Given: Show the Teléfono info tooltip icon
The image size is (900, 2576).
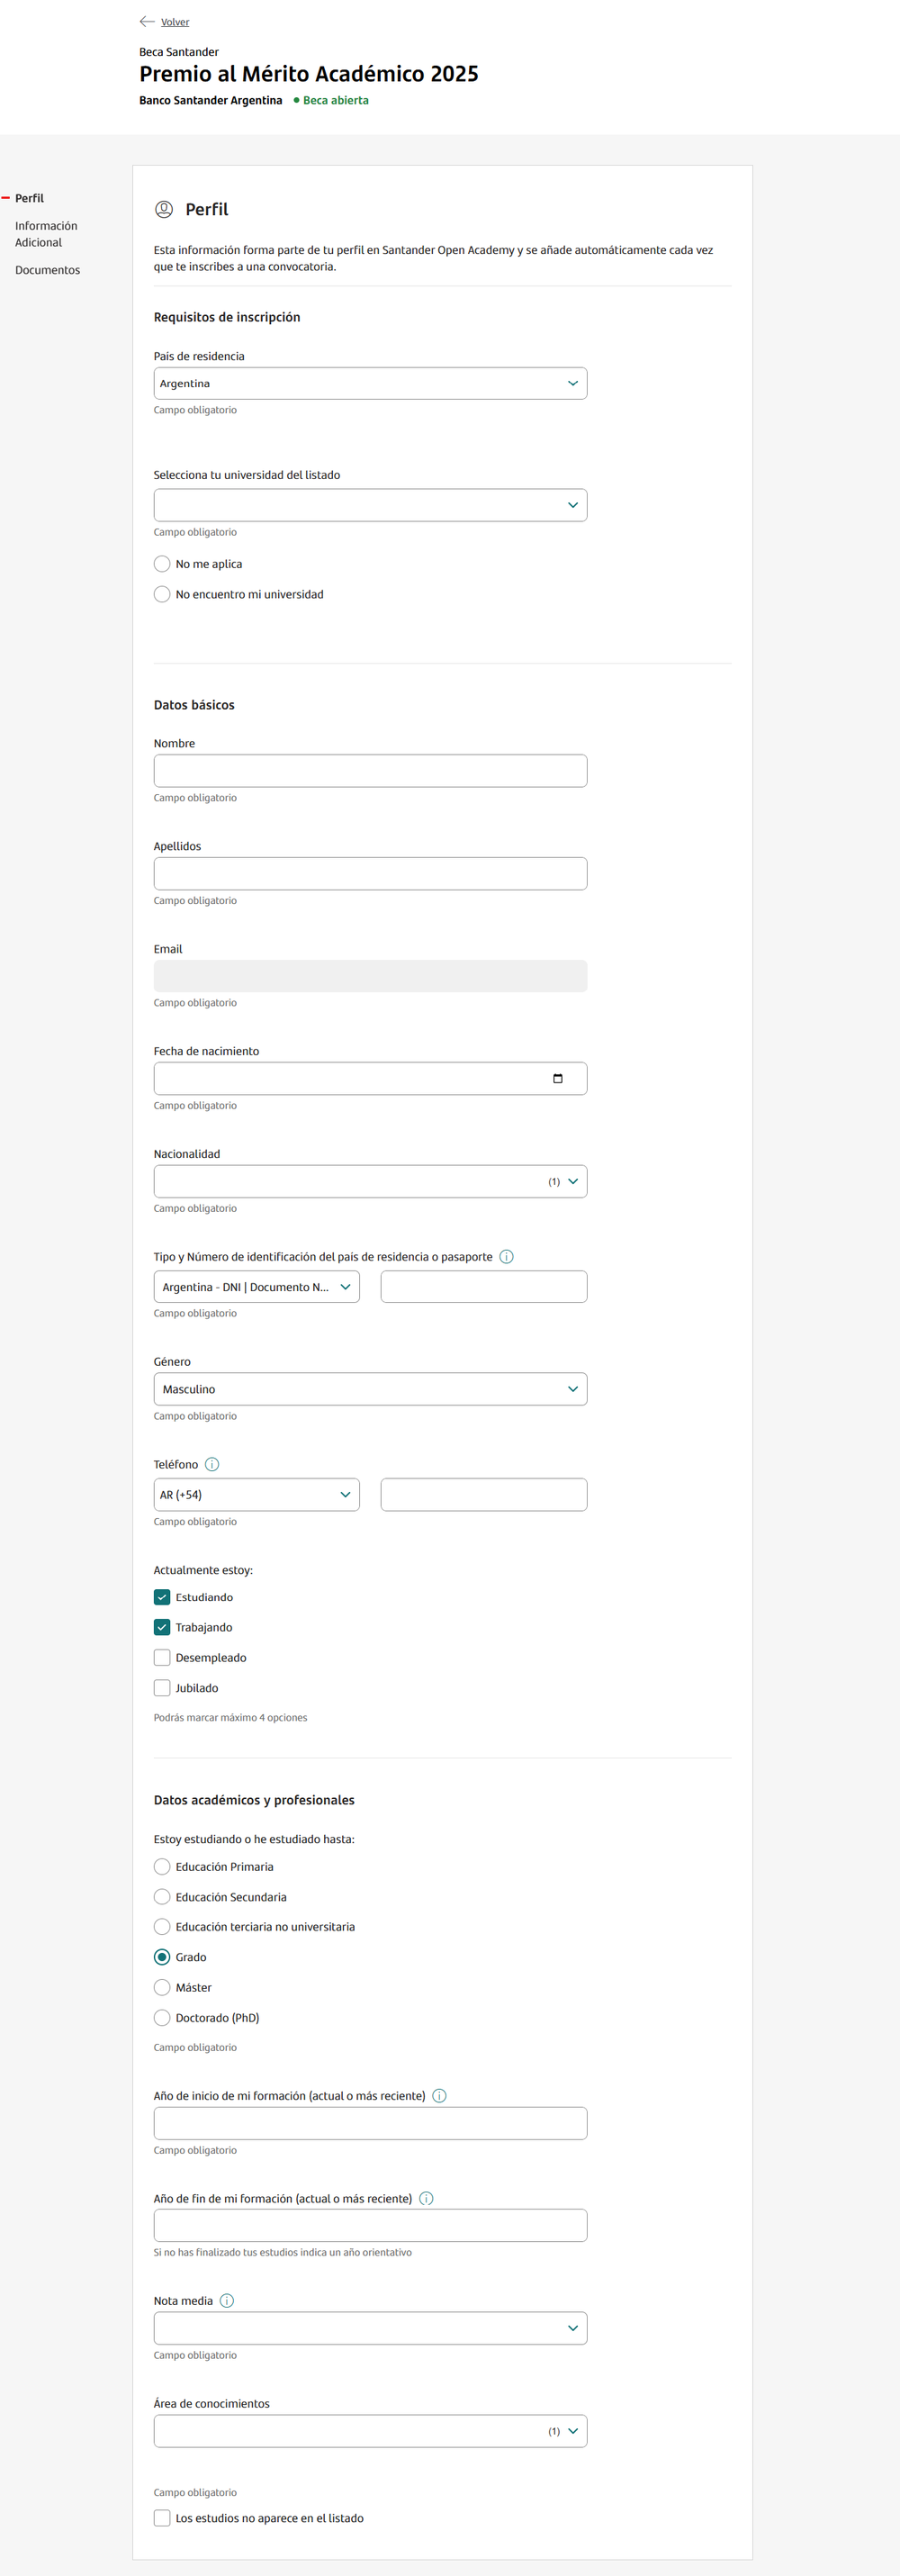Looking at the screenshot, I should pyautogui.click(x=212, y=1464).
